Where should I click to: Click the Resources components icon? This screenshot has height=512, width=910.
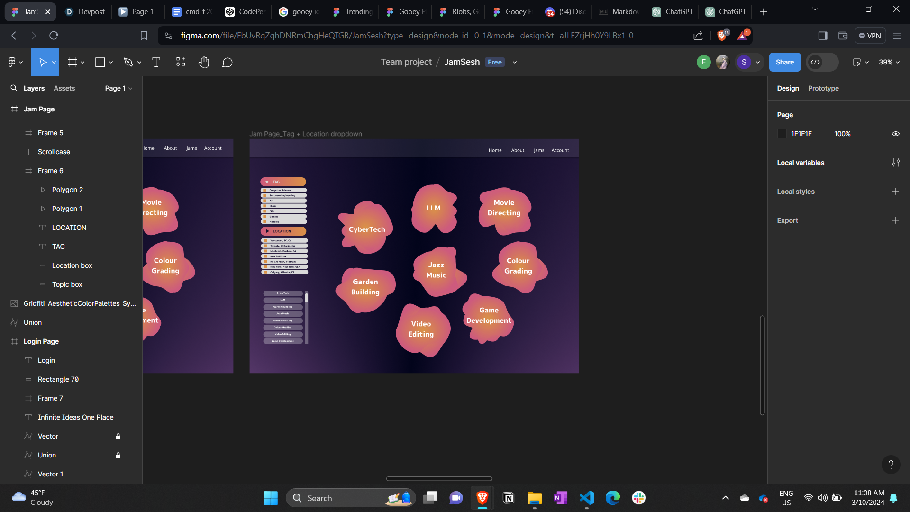pyautogui.click(x=181, y=62)
